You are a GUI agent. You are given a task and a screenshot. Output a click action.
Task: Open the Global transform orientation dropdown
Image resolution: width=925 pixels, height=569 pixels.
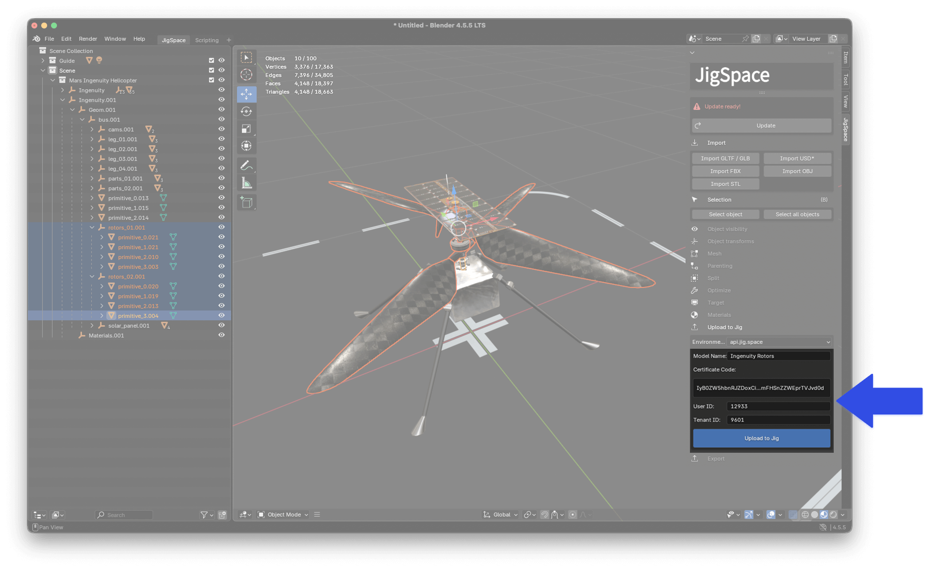500,515
